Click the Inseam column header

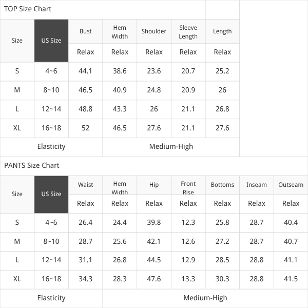click(257, 185)
